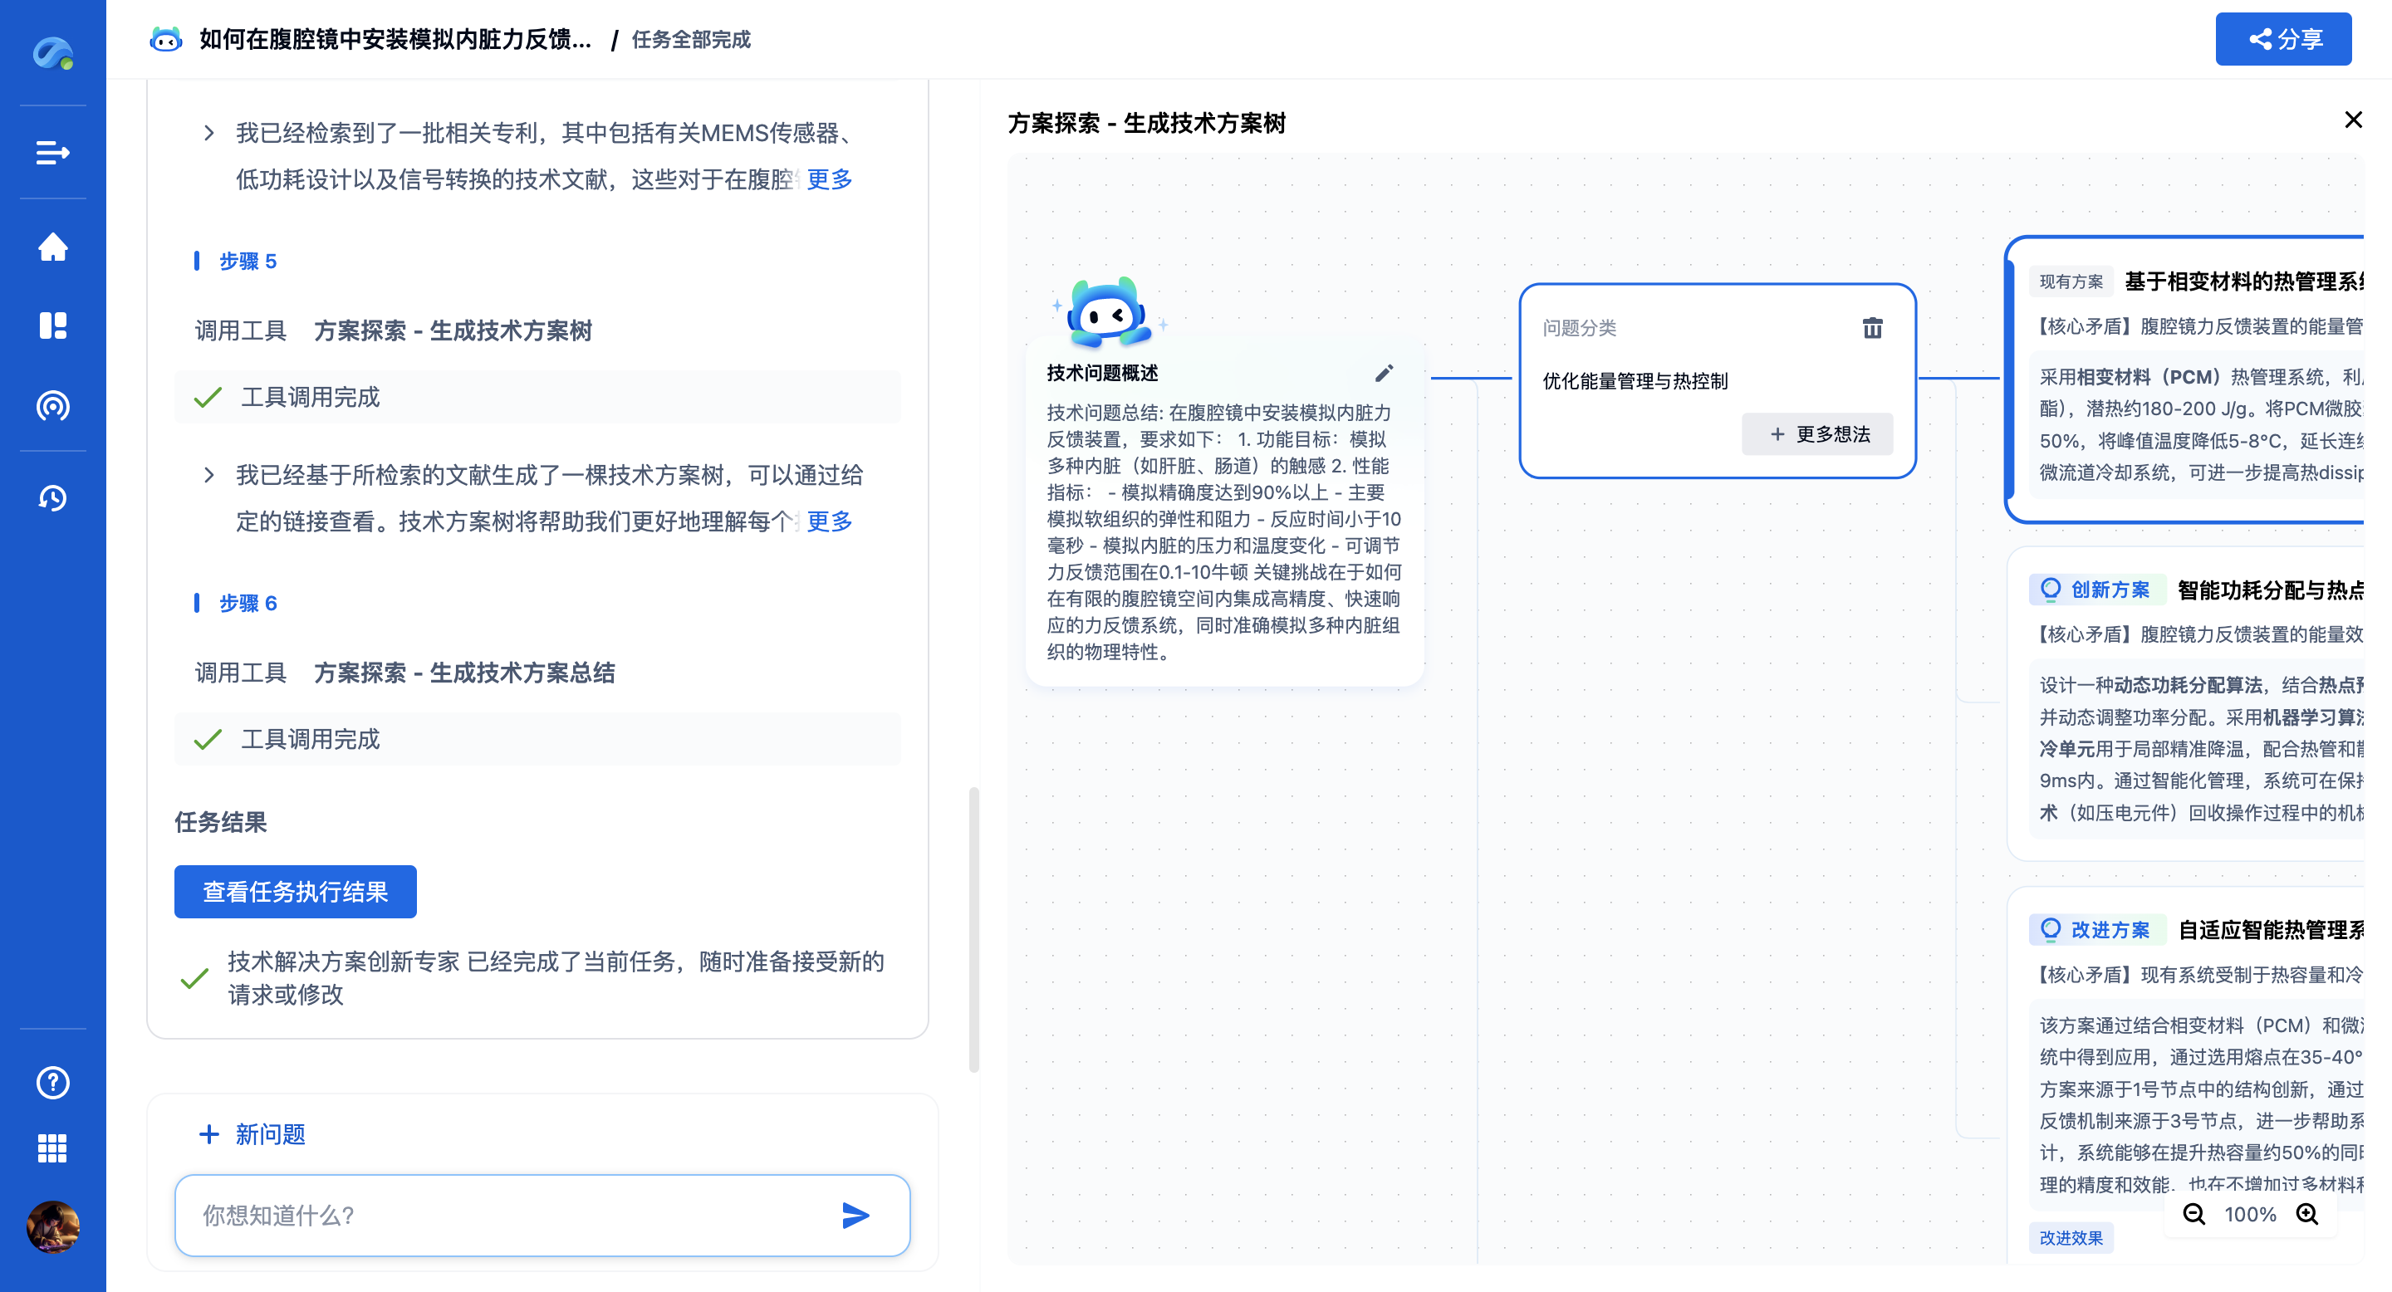The width and height of the screenshot is (2392, 1292).
Task: Click 更多 after the MEMS专利 paragraph
Action: (828, 179)
